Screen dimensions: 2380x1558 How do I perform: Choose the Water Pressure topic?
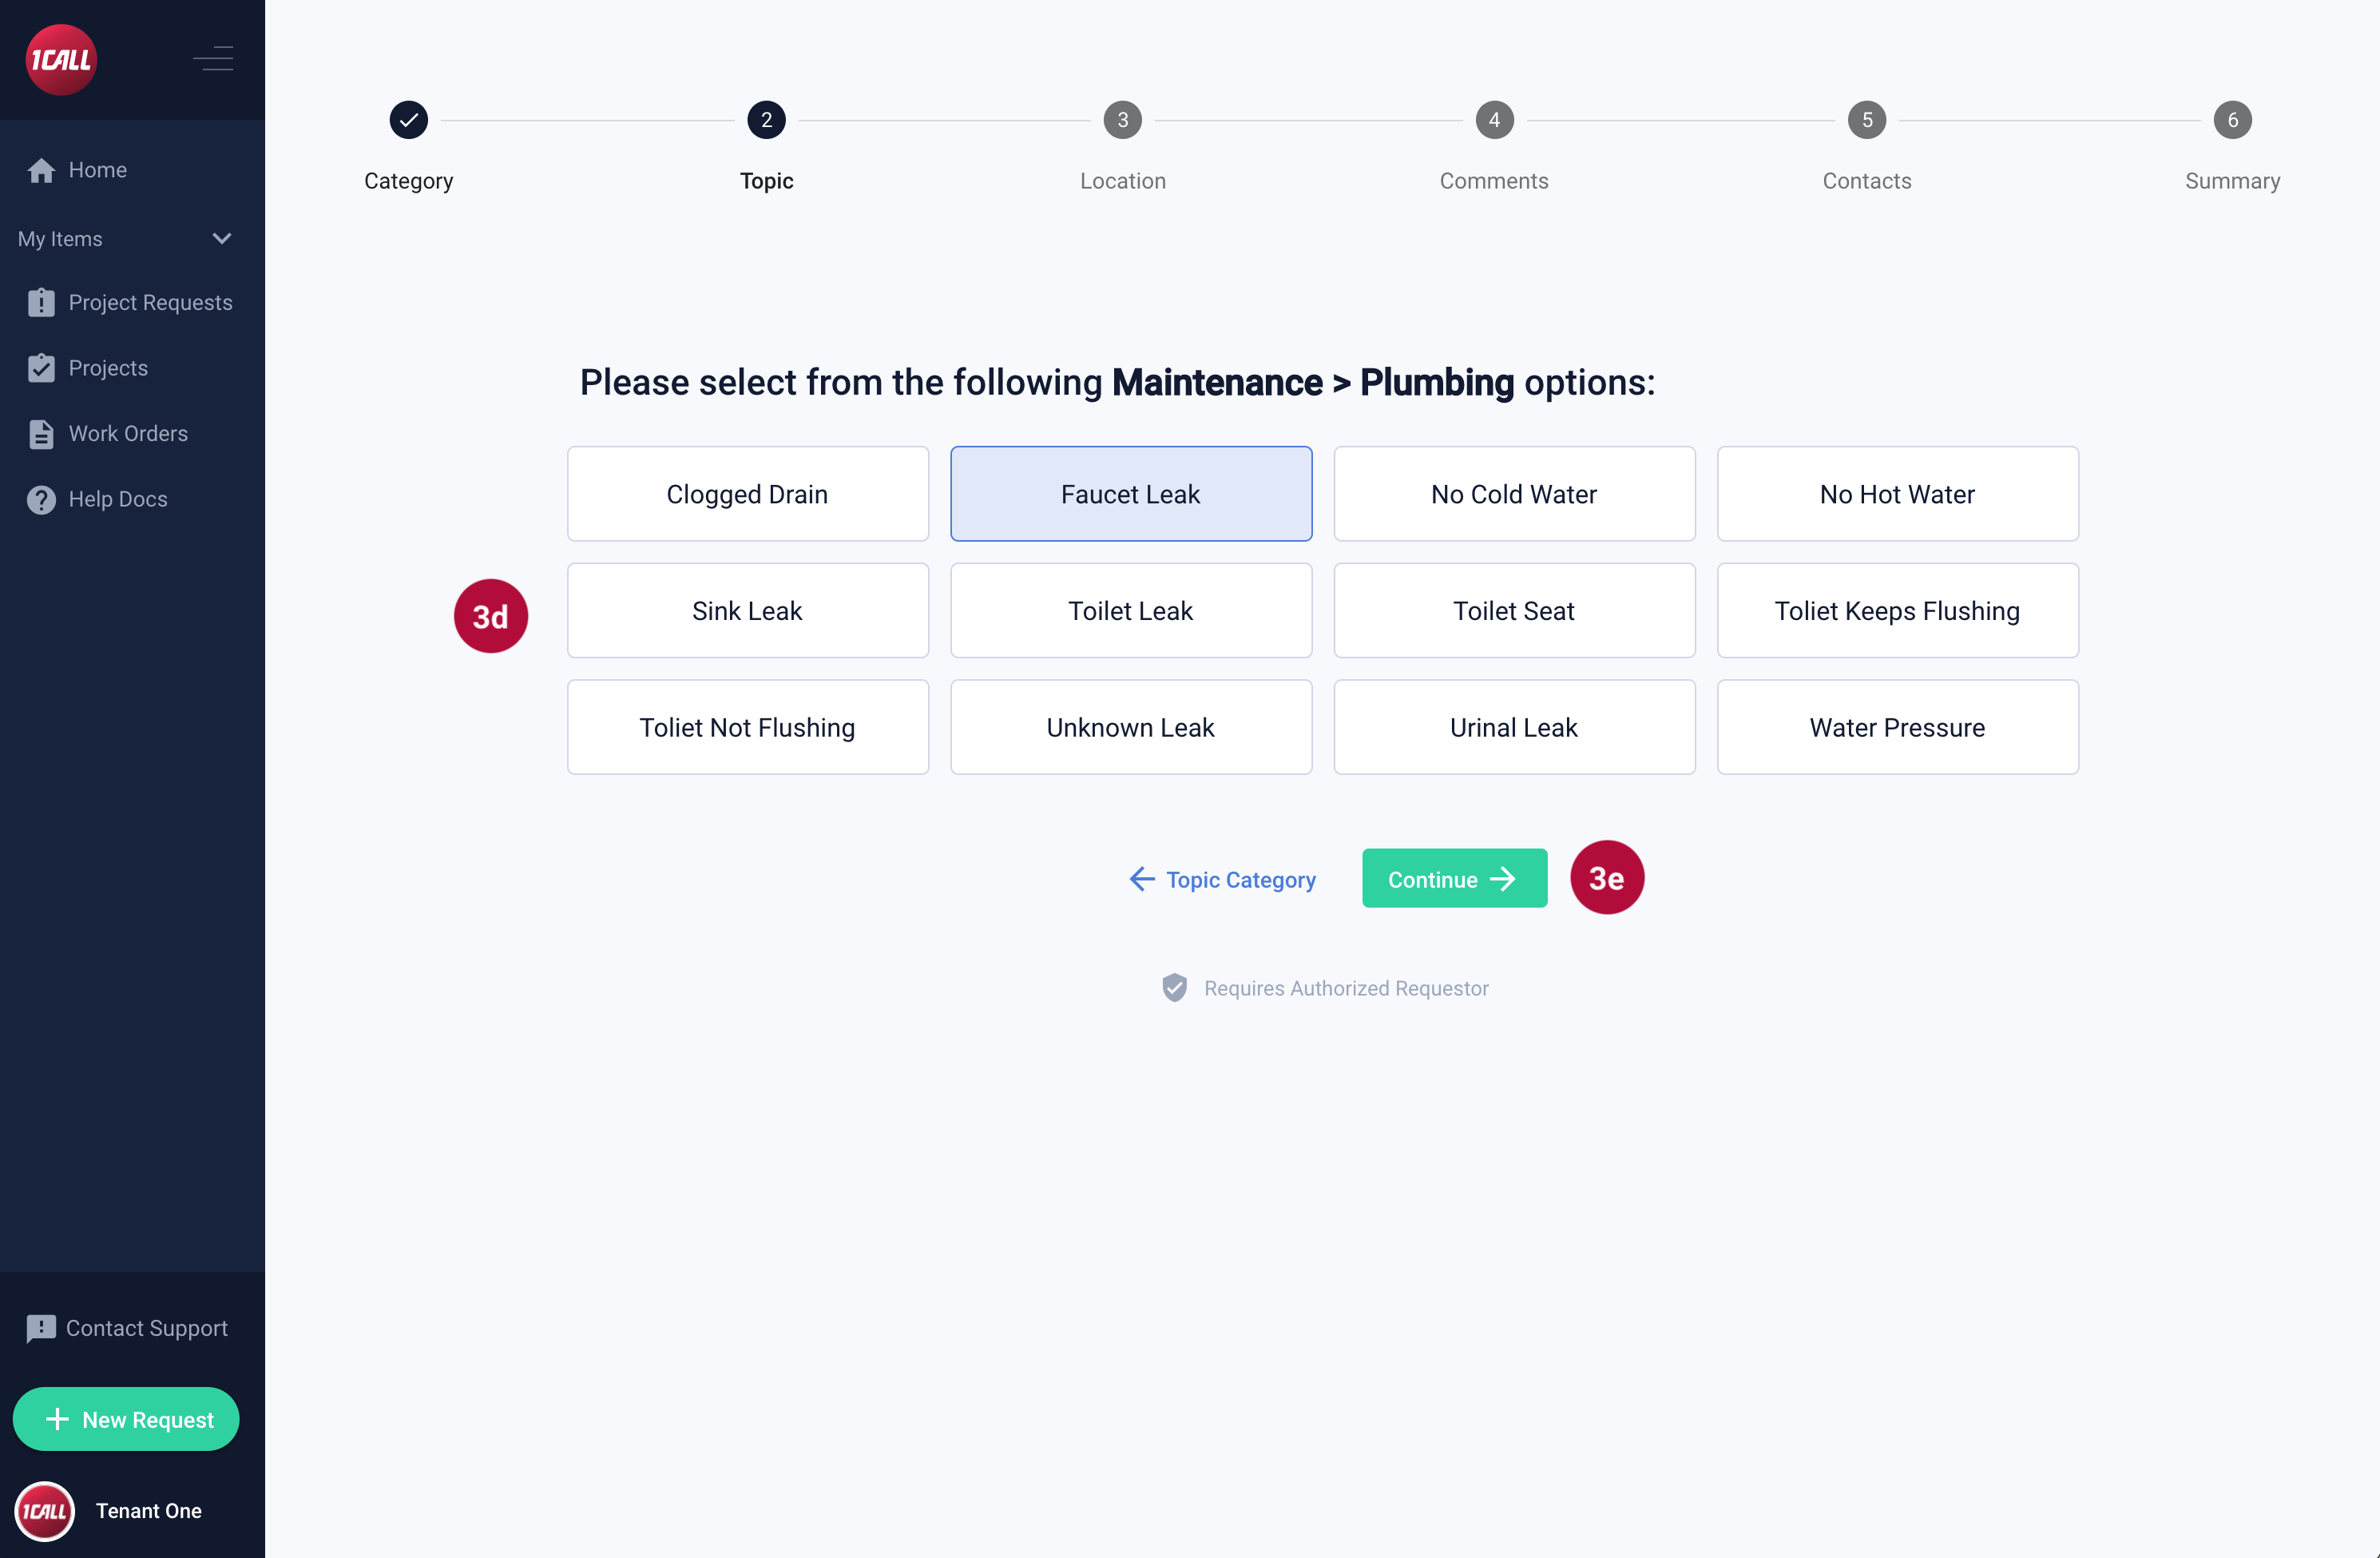coord(1896,728)
